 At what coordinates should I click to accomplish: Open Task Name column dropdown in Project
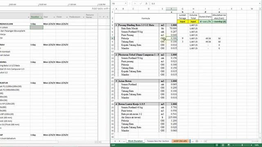click(x=29, y=17)
